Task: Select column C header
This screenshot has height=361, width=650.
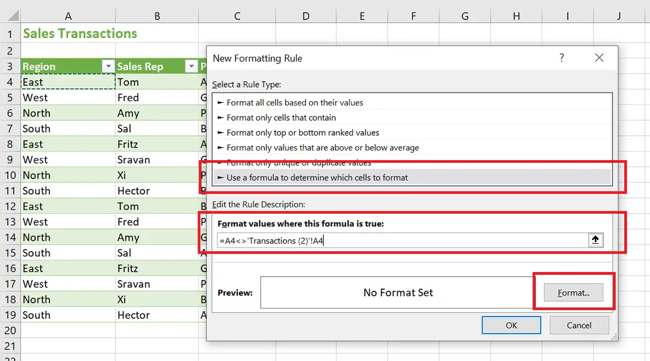Action: tap(237, 16)
